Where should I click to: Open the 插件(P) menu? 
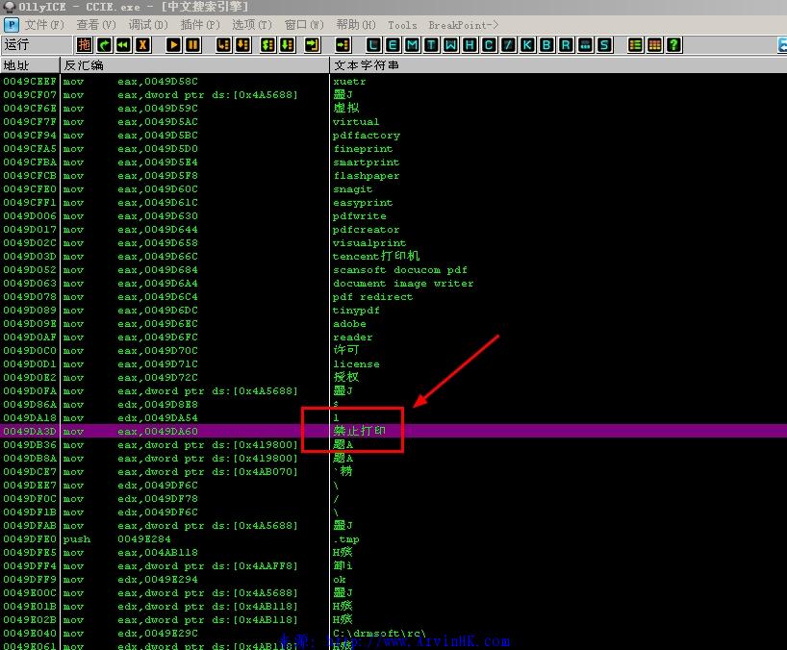click(x=200, y=25)
